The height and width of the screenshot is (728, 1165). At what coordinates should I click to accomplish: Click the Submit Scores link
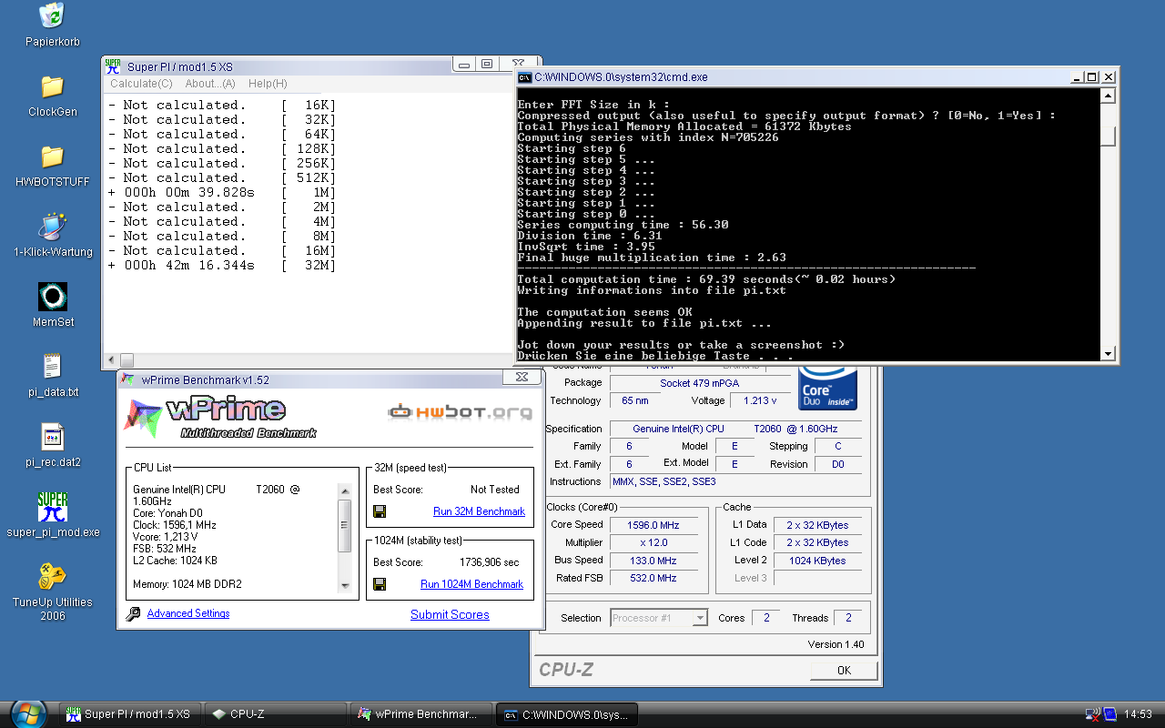pyautogui.click(x=450, y=615)
